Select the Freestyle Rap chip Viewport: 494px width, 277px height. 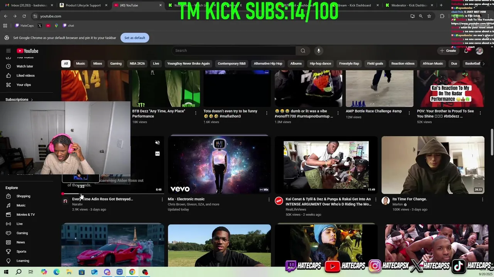[x=349, y=63]
